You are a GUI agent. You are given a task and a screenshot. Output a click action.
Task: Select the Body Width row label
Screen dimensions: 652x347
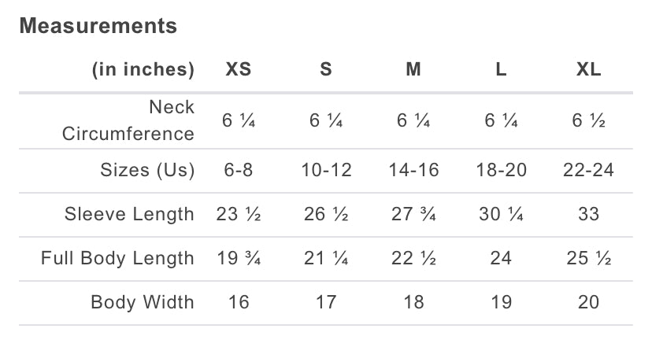click(x=142, y=302)
